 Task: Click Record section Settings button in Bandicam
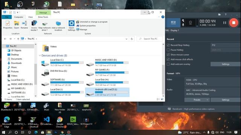(226, 64)
